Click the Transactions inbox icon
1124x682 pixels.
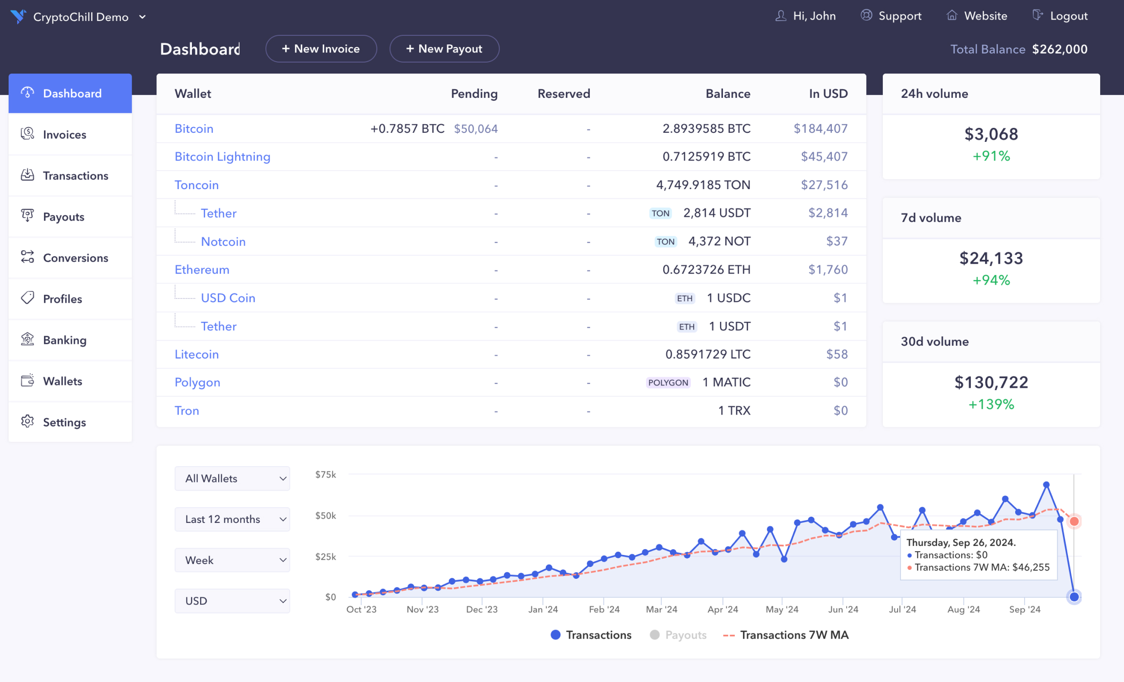(x=27, y=175)
